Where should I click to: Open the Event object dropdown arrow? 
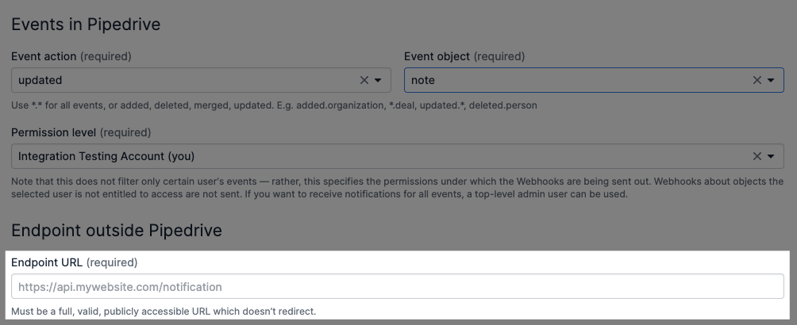(x=771, y=80)
